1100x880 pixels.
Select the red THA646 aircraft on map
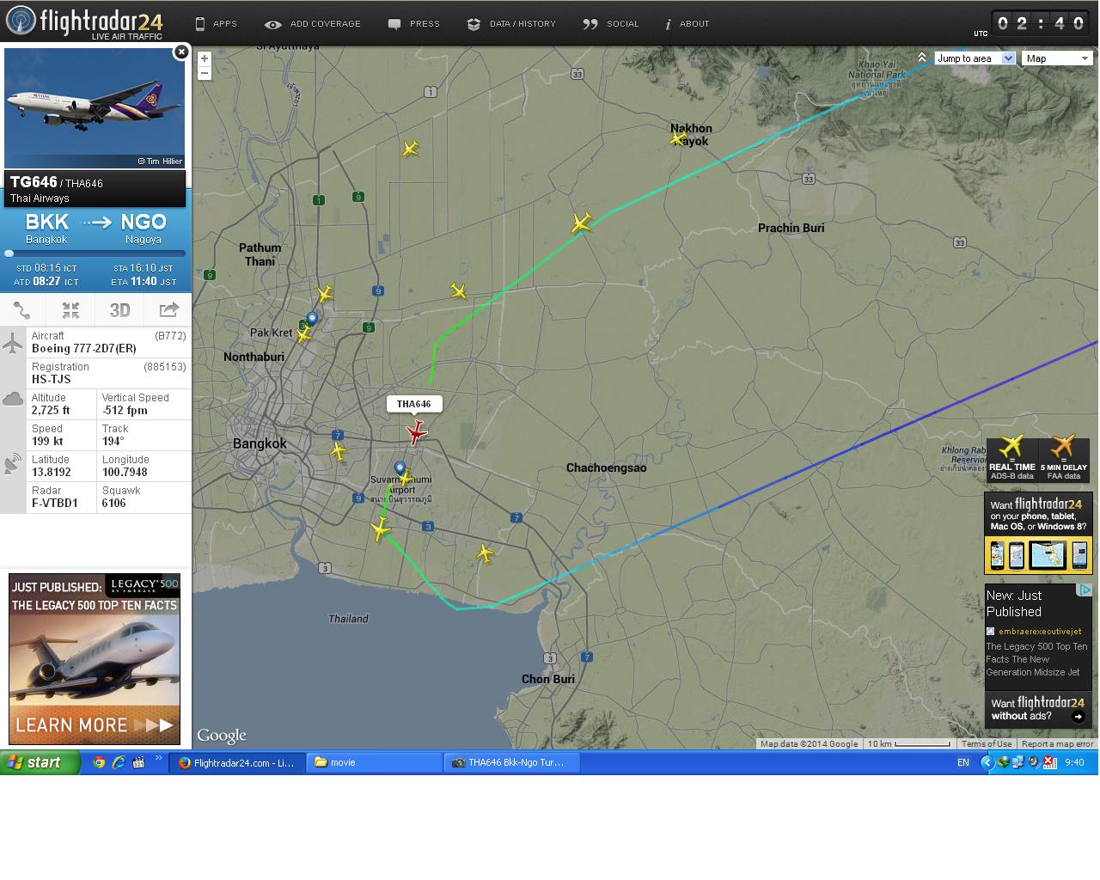click(x=417, y=431)
